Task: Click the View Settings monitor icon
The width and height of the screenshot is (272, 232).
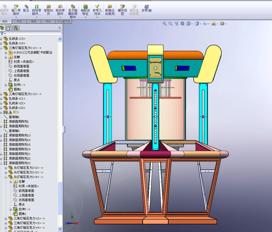Action: coord(222,24)
